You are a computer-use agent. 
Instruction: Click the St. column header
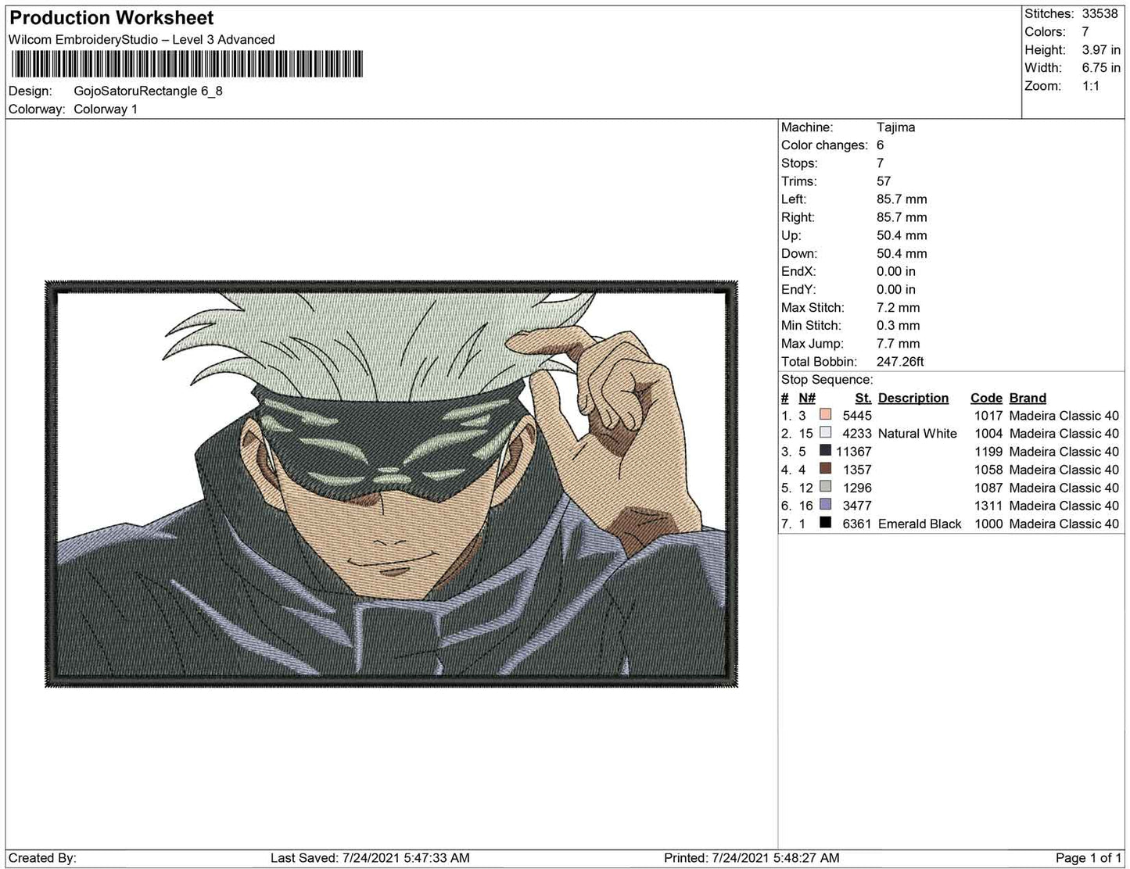click(863, 398)
